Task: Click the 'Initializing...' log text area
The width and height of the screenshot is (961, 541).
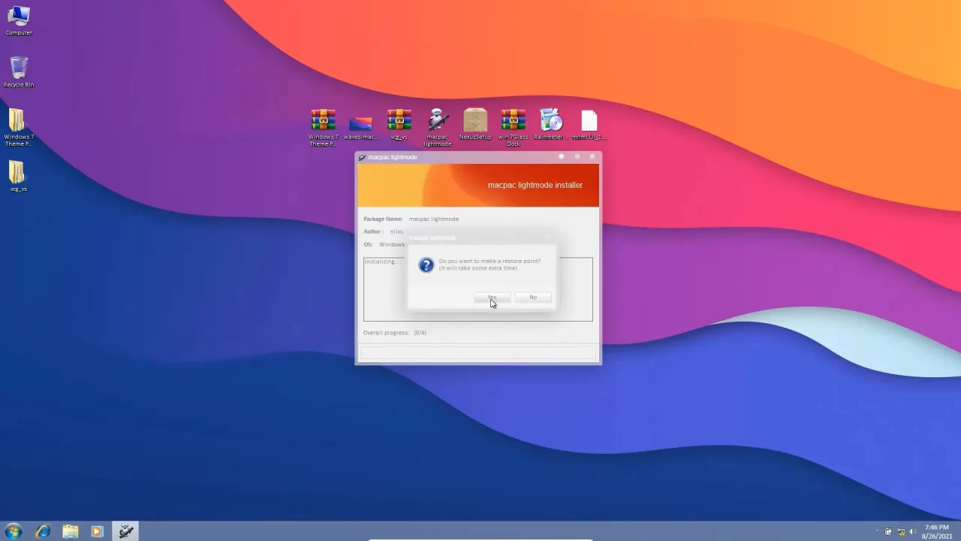Action: point(478,289)
